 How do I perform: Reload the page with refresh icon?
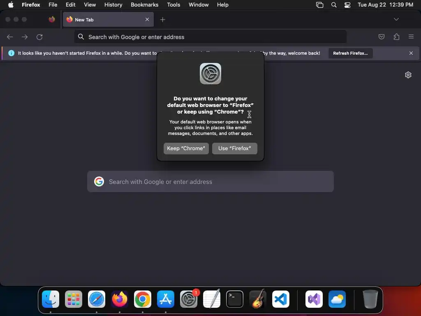point(39,37)
